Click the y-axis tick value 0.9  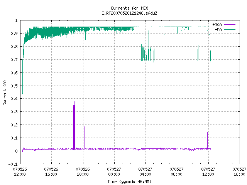pos(14,34)
